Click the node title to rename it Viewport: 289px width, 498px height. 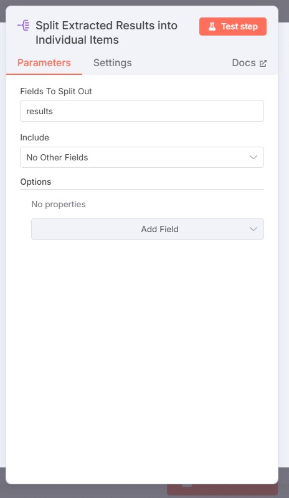106,32
